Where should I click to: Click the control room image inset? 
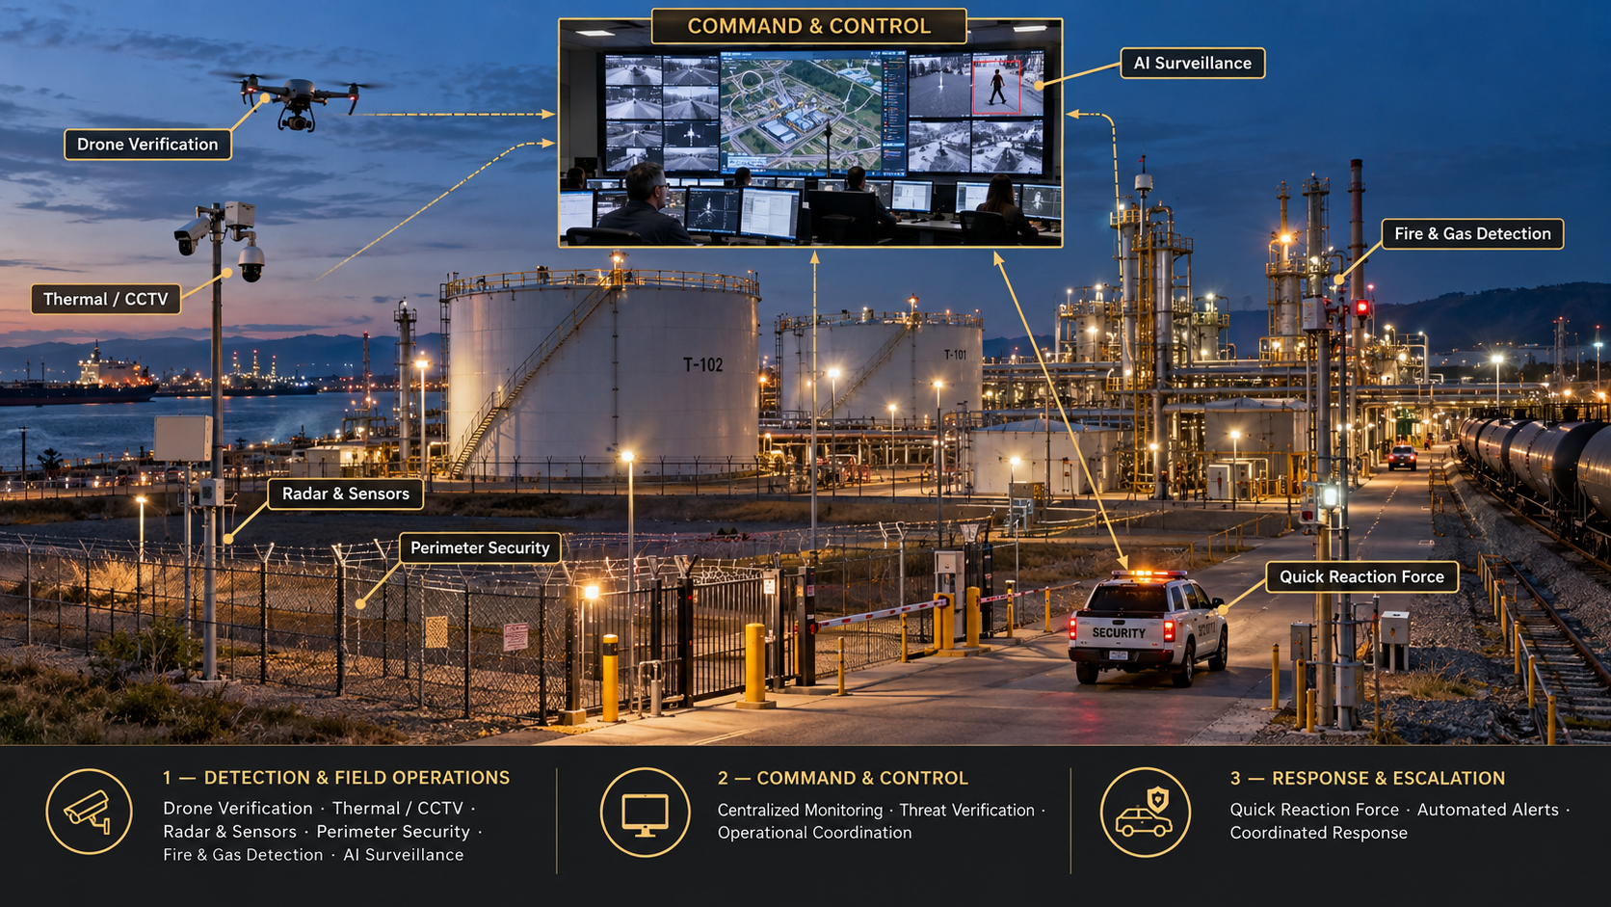[810, 135]
